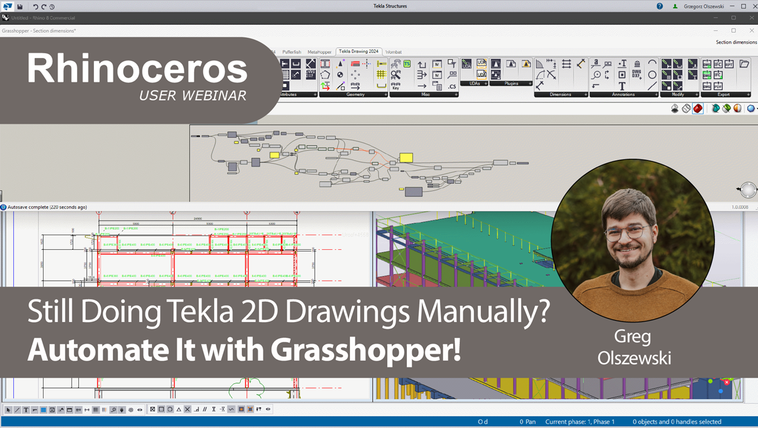Screen dimensions: 758x428
Task: Click the .CS script icon in Misc
Action: (x=452, y=87)
